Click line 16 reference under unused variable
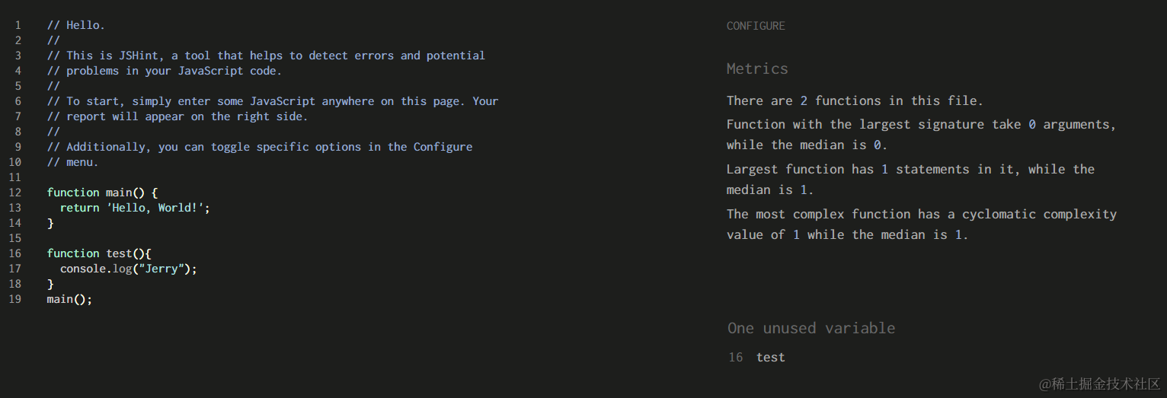 coord(735,357)
